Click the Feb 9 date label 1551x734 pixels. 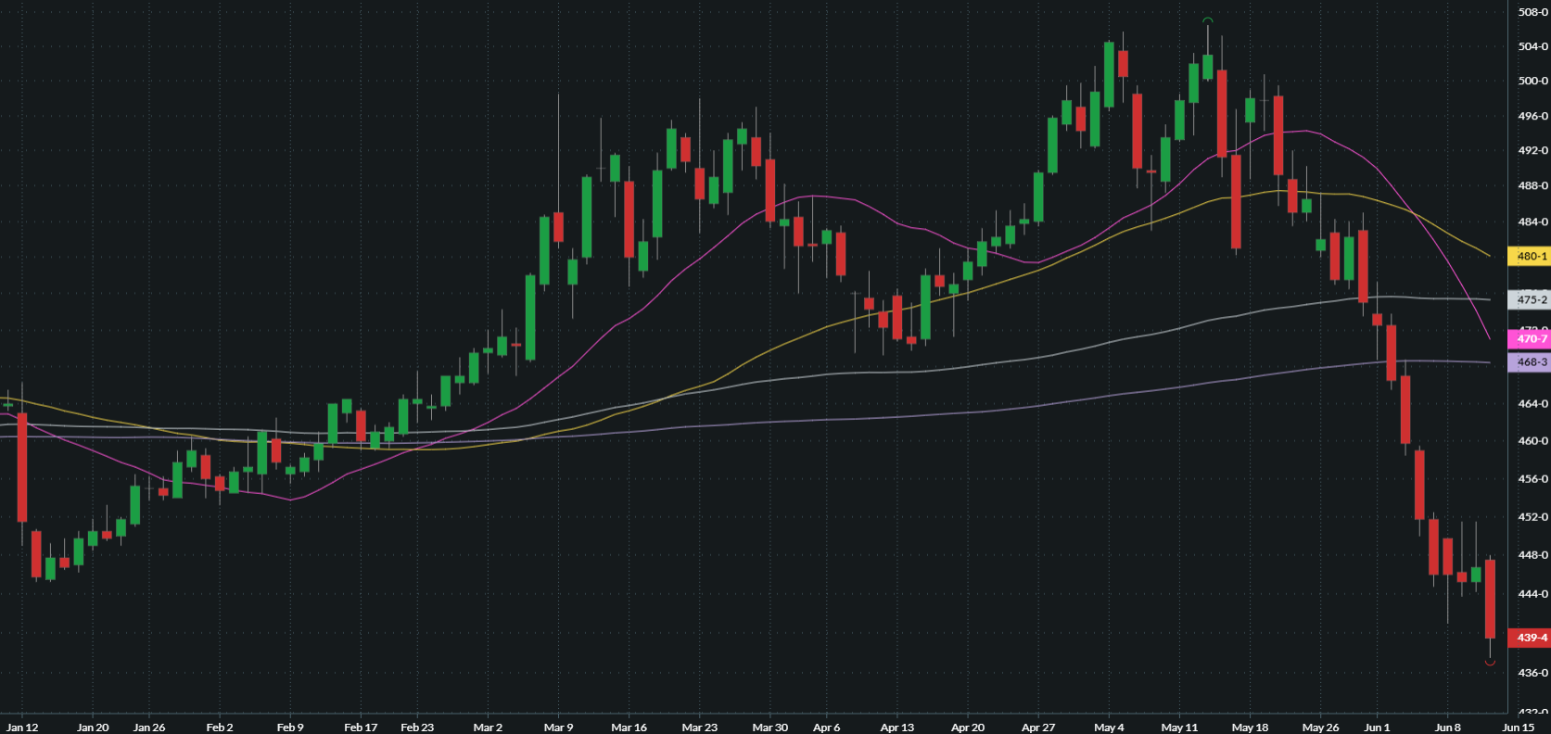(x=290, y=728)
